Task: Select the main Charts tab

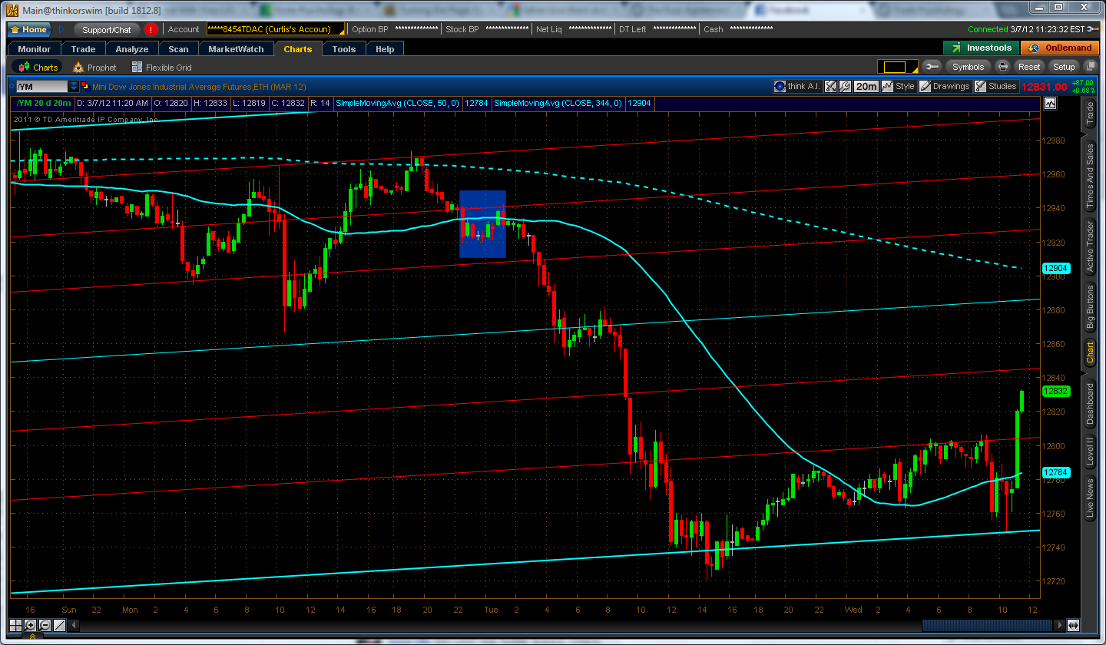Action: pyautogui.click(x=298, y=49)
